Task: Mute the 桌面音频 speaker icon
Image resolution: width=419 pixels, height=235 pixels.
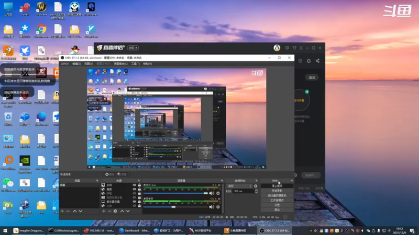Action: click(x=212, y=207)
